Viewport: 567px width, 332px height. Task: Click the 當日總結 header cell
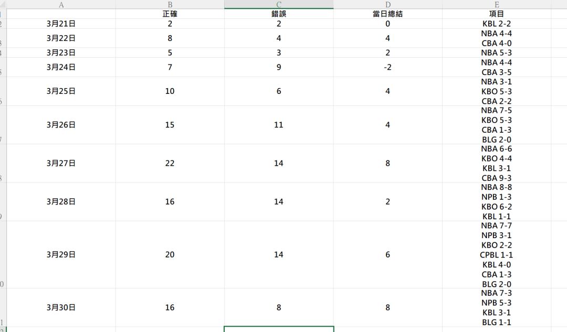click(x=387, y=14)
